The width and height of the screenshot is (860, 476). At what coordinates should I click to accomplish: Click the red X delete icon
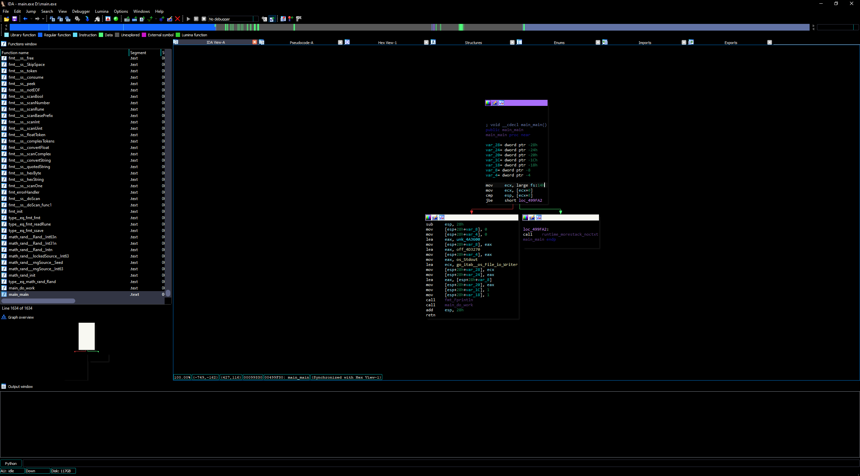click(x=178, y=19)
